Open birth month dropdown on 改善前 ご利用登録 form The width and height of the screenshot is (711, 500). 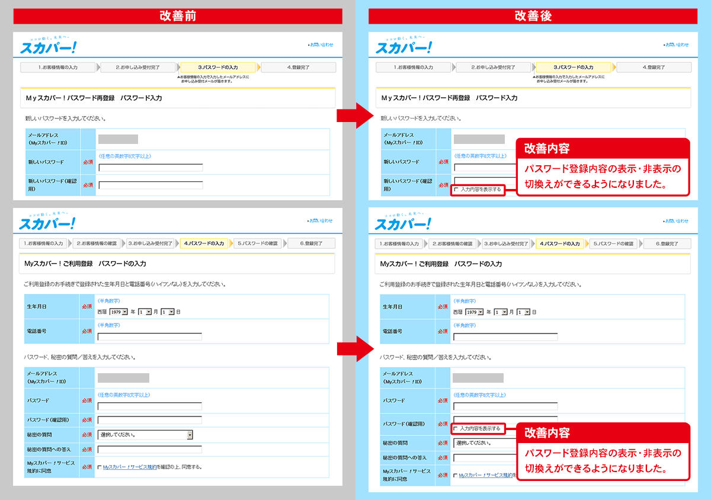point(145,312)
